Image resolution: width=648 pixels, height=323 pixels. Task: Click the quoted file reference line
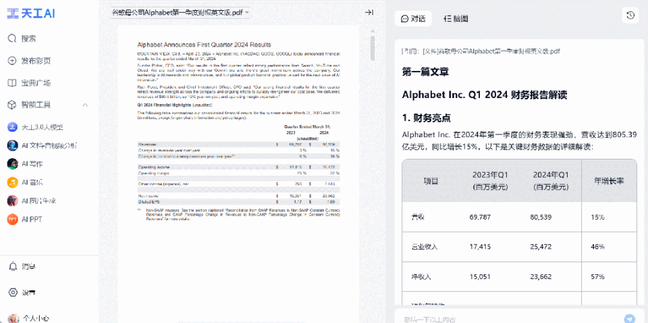click(481, 51)
